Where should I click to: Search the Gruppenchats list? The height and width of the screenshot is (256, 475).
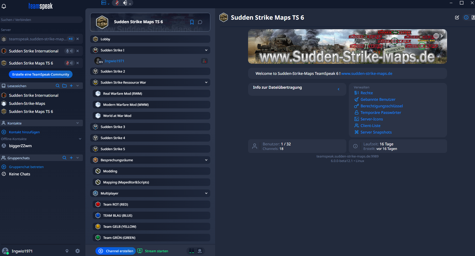(x=64, y=158)
